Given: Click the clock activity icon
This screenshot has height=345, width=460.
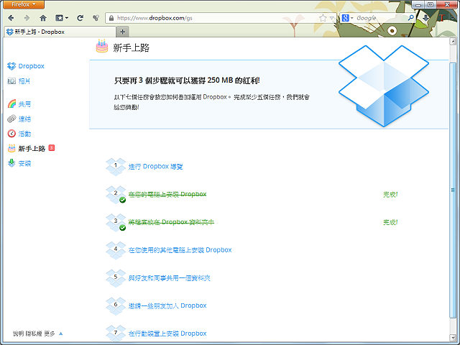Looking at the screenshot, I should pyautogui.click(x=11, y=134).
